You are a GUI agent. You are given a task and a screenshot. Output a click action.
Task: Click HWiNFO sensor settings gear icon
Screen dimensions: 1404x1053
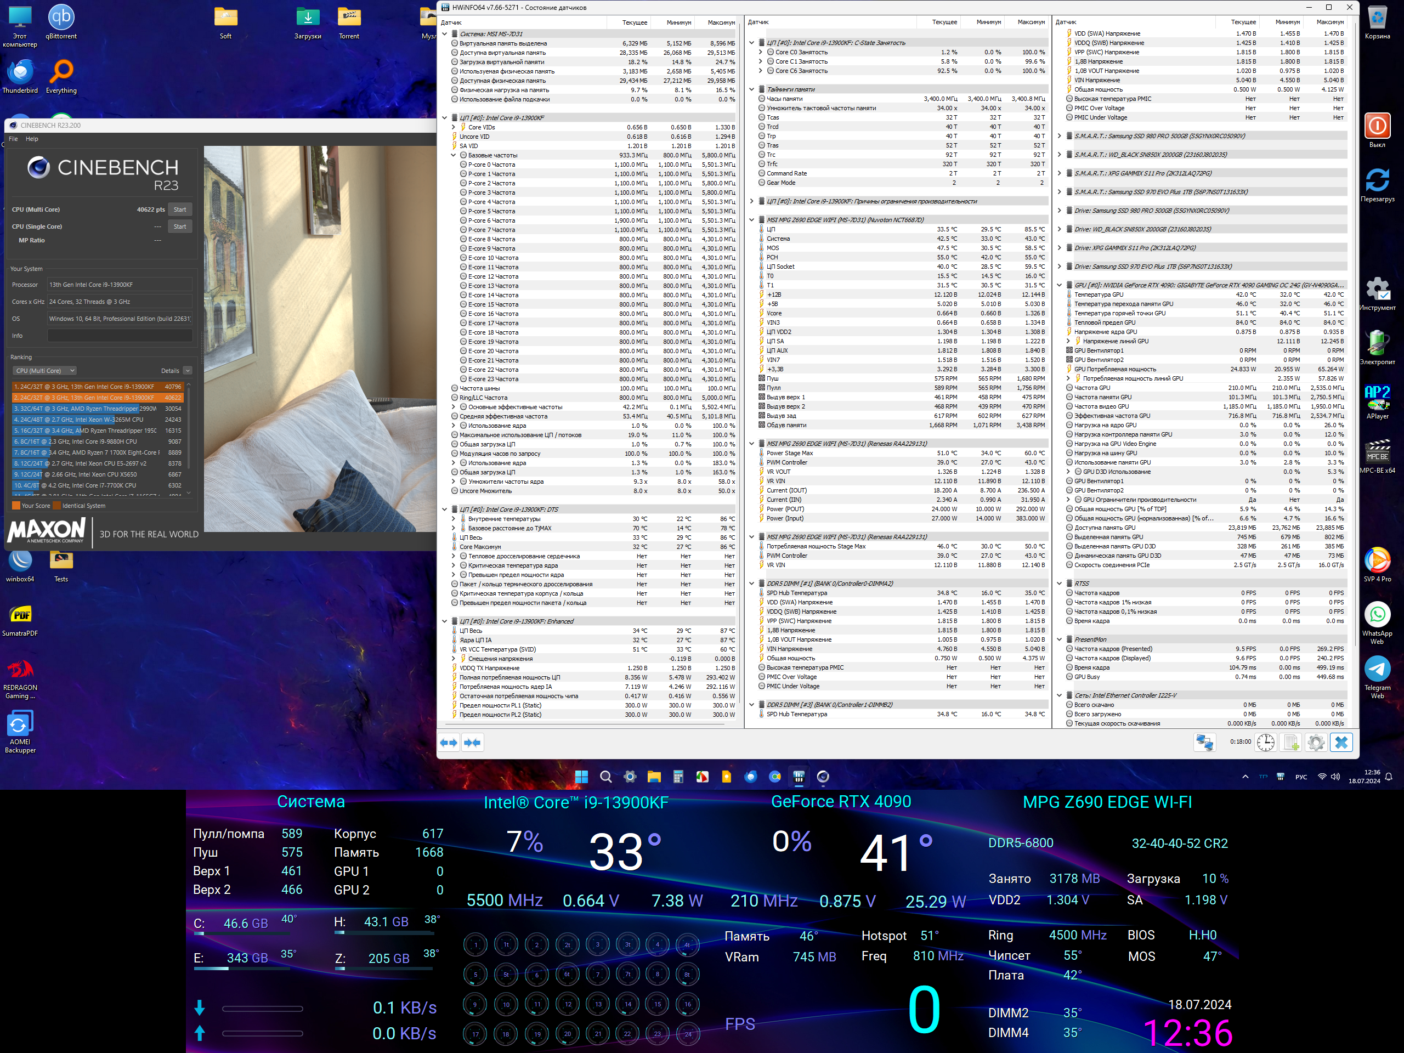point(1316,742)
